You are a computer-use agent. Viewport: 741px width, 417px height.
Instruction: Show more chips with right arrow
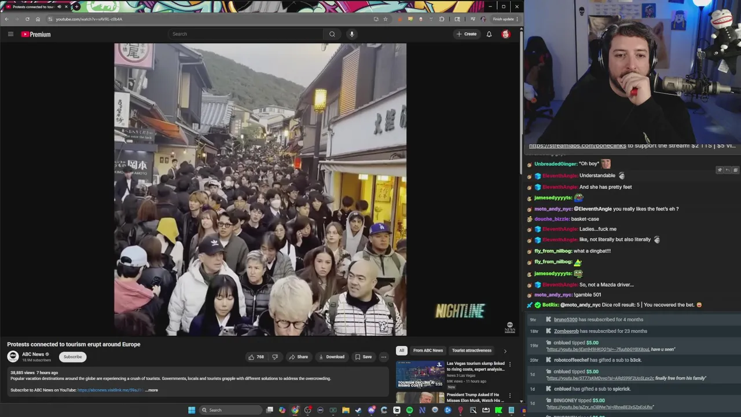pyautogui.click(x=505, y=350)
